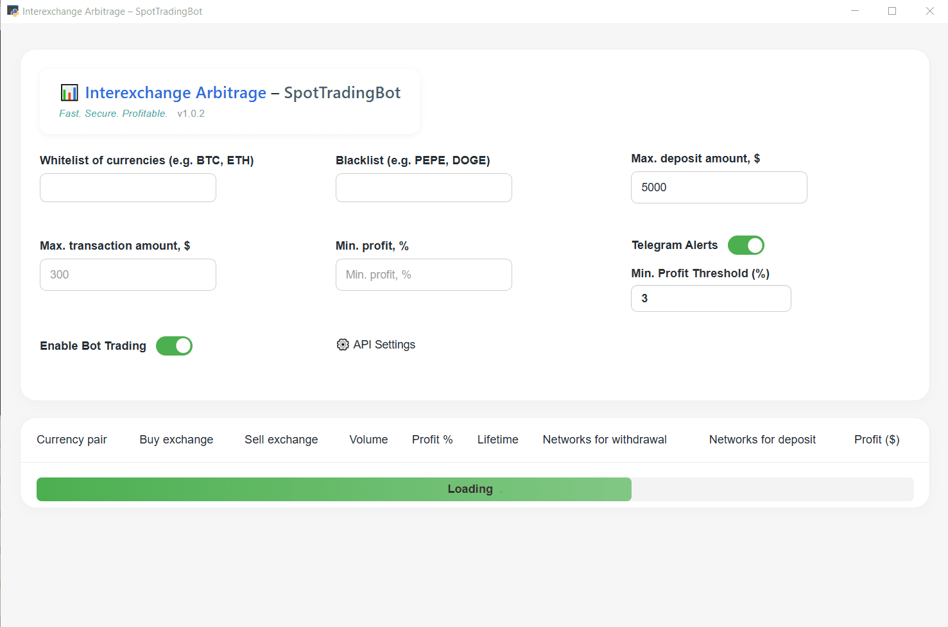The image size is (948, 627).
Task: Click the app icon in title bar
Action: coord(12,11)
